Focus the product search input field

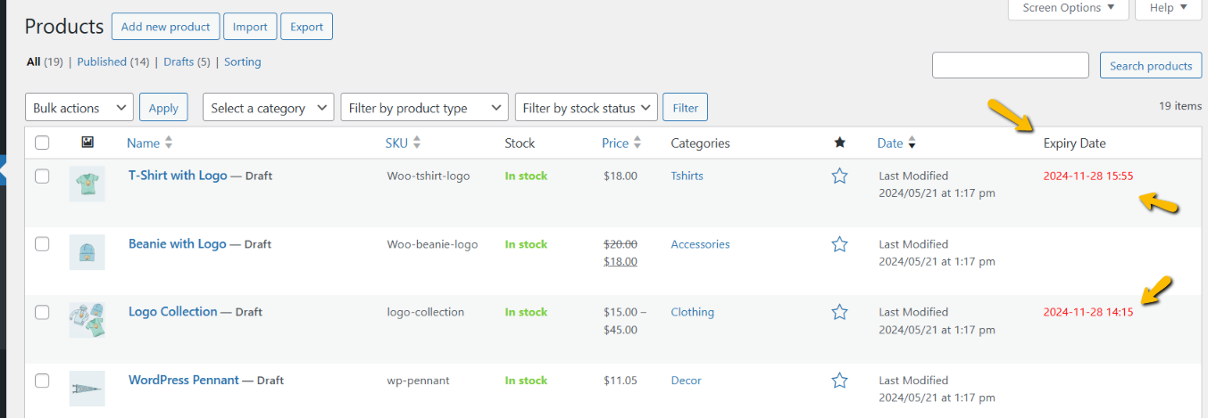tap(1011, 65)
